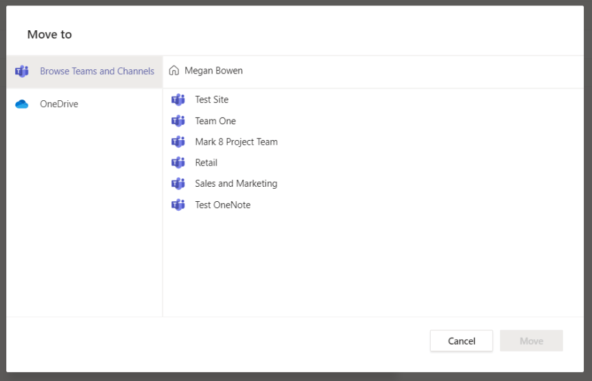Viewport: 592px width, 381px height.
Task: Select the Megan Bowen breadcrumb text
Action: [x=213, y=71]
